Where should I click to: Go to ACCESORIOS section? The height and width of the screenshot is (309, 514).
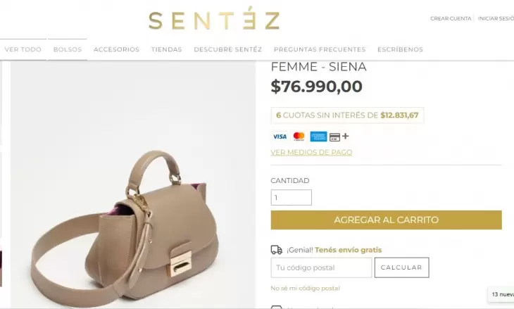pos(116,49)
